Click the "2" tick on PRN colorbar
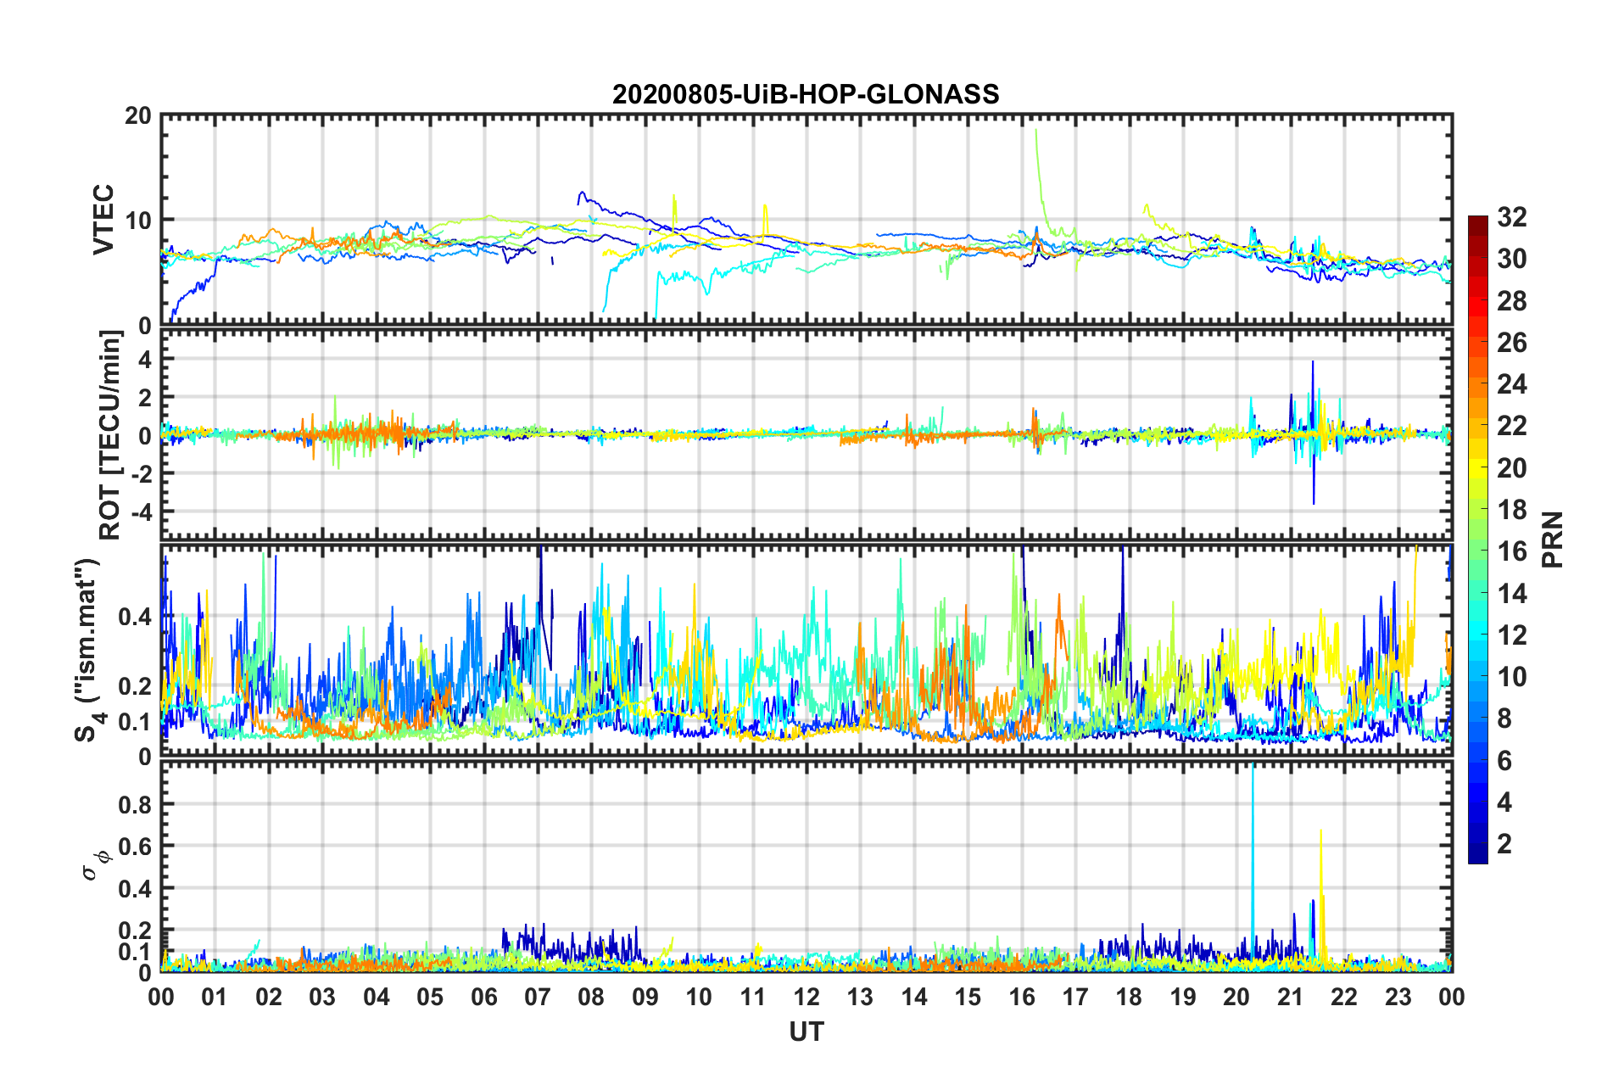This screenshot has height=1079, width=1613. [x=1504, y=843]
